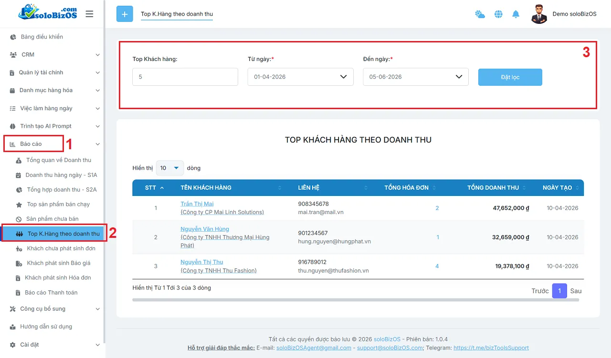This screenshot has height=358, width=611.
Task: Click the Demo soloBizOS user avatar
Action: tap(539, 14)
